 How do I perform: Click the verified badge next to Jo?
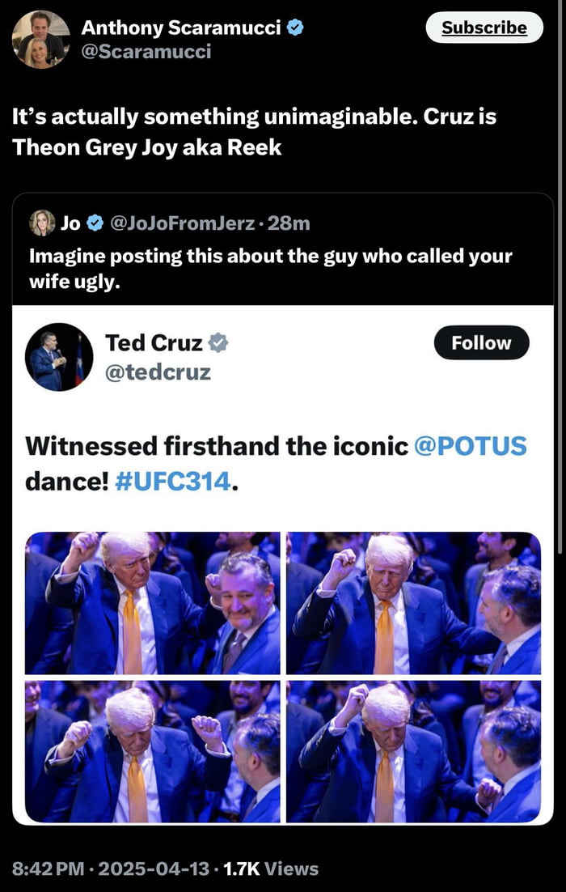click(95, 223)
